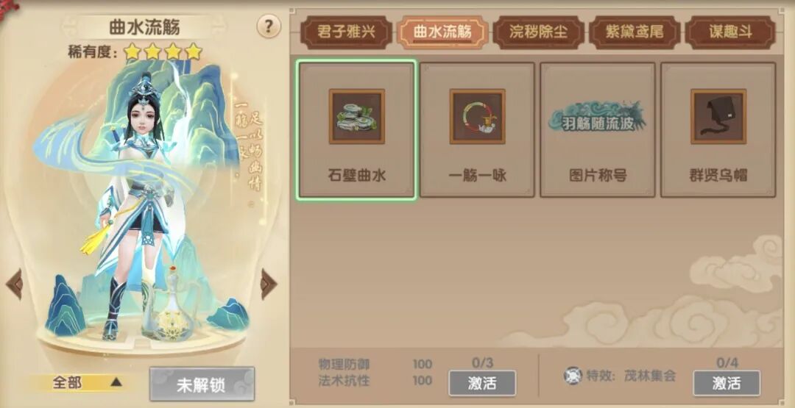Select the 石壁曲水 item icon

click(357, 116)
